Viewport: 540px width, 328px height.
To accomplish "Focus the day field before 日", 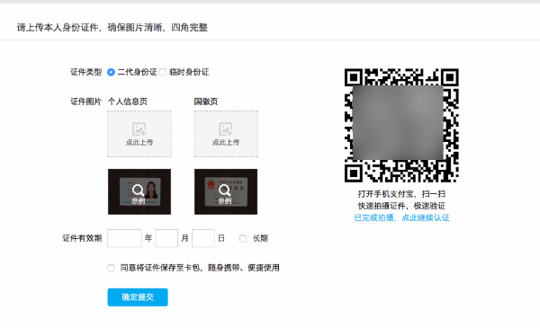I will point(203,238).
